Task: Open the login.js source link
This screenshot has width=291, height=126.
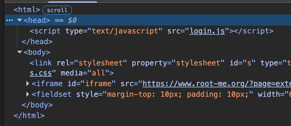Action: [207, 31]
